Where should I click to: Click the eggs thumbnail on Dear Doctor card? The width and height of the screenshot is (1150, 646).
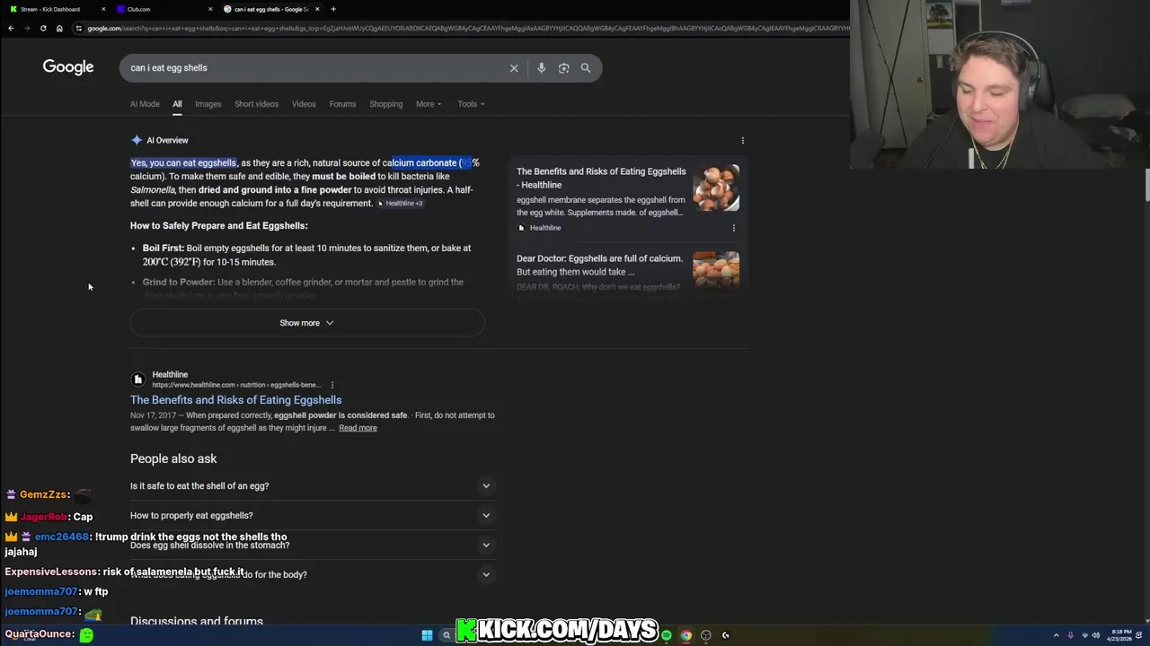pos(716,269)
